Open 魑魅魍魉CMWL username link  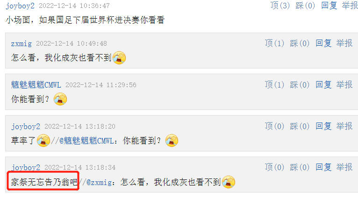[36, 85]
